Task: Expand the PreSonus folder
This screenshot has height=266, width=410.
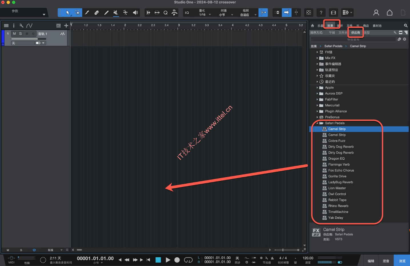Action: coord(317,117)
